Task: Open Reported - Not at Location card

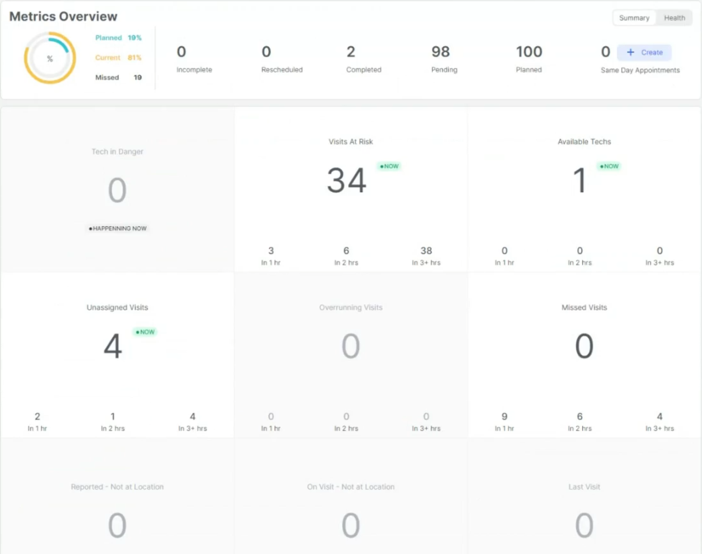Action: [x=118, y=496]
